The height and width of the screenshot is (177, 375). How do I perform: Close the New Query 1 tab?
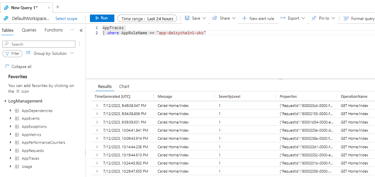point(49,7)
